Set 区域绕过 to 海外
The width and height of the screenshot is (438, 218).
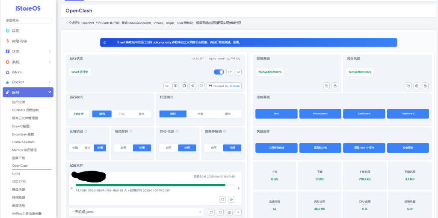click(x=87, y=148)
